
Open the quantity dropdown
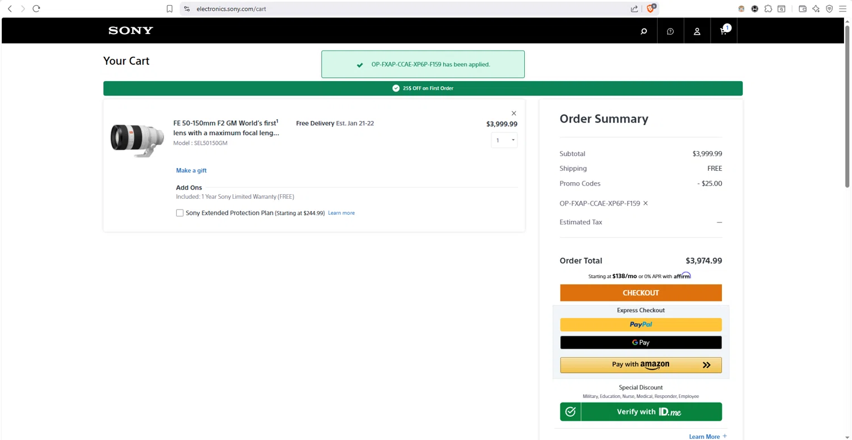[x=504, y=140]
